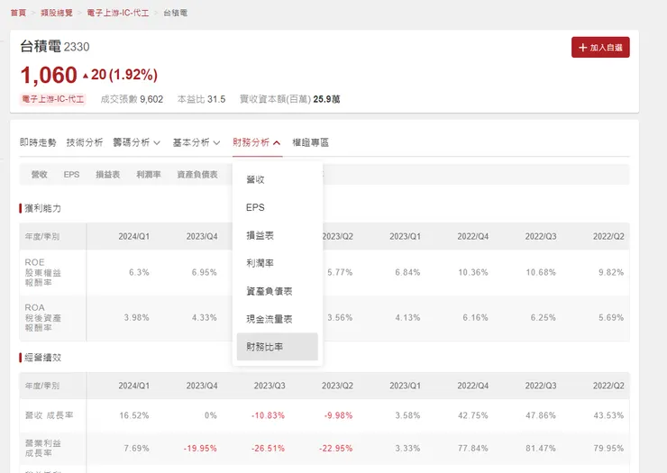Click ROE value 6.3% for 2024/Q1

click(x=139, y=272)
